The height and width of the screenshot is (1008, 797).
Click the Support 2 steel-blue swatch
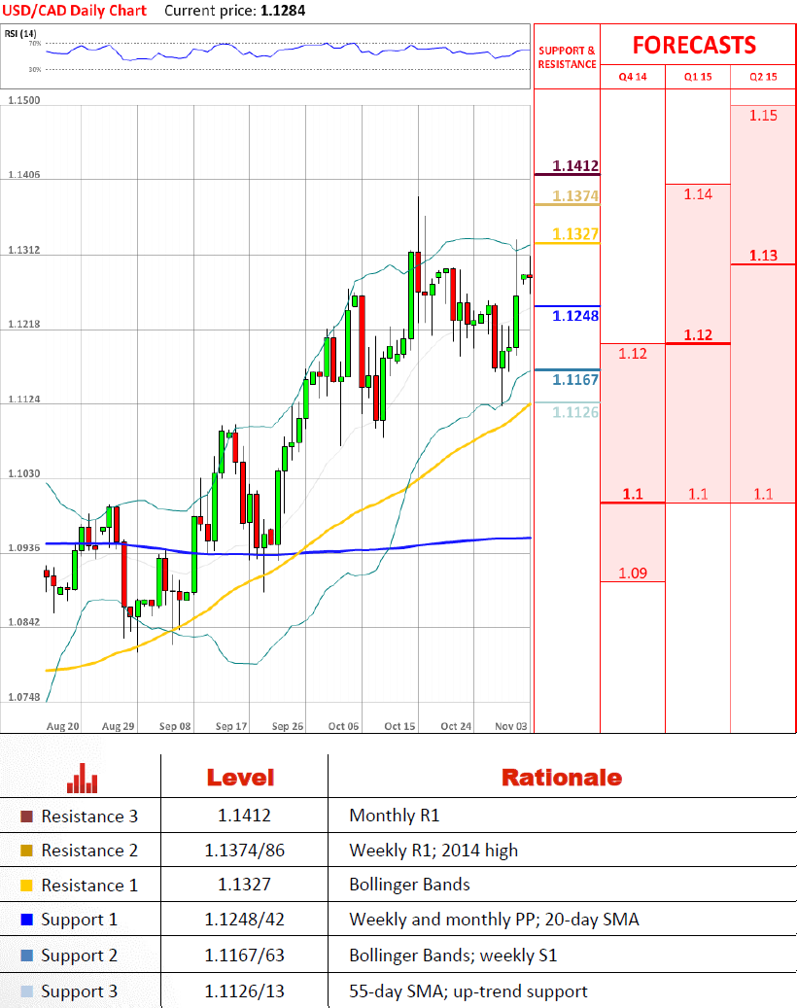point(26,956)
